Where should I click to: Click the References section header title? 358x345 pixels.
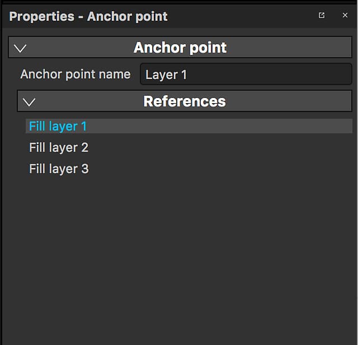[x=185, y=101]
